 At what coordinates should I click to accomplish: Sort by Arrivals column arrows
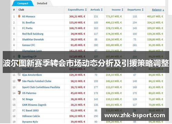click(x=102, y=10)
